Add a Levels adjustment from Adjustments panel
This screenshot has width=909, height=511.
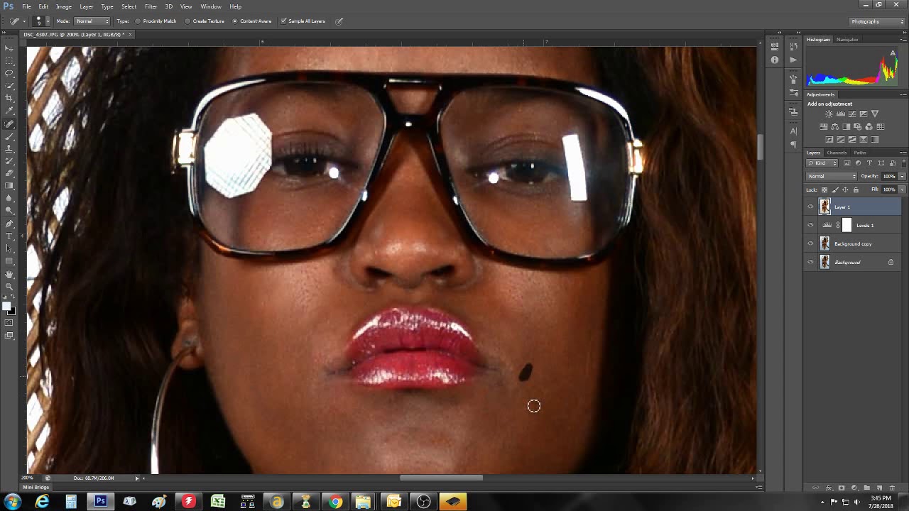pyautogui.click(x=841, y=114)
